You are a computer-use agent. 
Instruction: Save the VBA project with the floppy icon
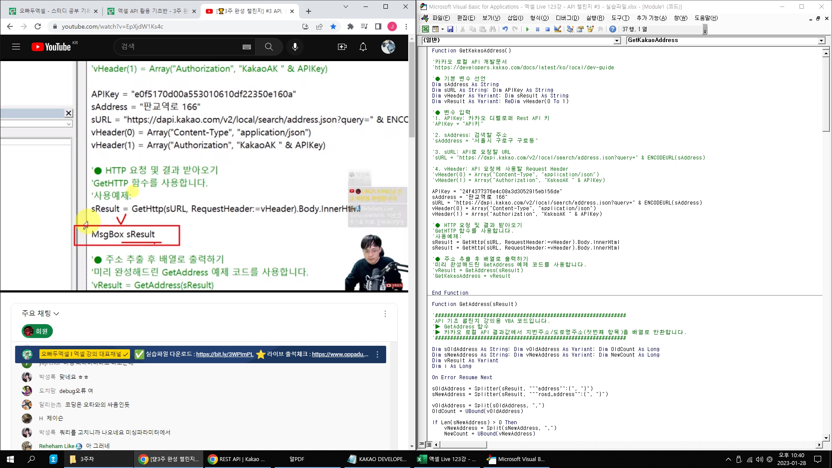click(x=450, y=29)
